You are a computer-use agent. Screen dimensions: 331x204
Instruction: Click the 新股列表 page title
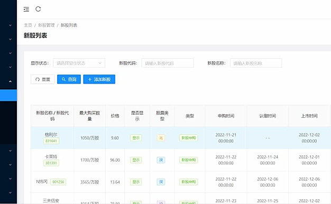coord(35,35)
